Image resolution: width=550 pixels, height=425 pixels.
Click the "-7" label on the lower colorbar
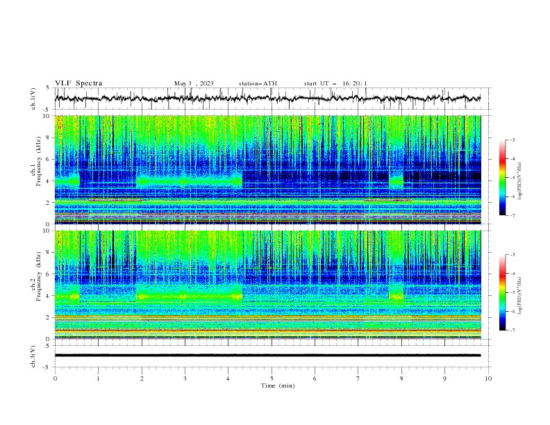pyautogui.click(x=512, y=331)
